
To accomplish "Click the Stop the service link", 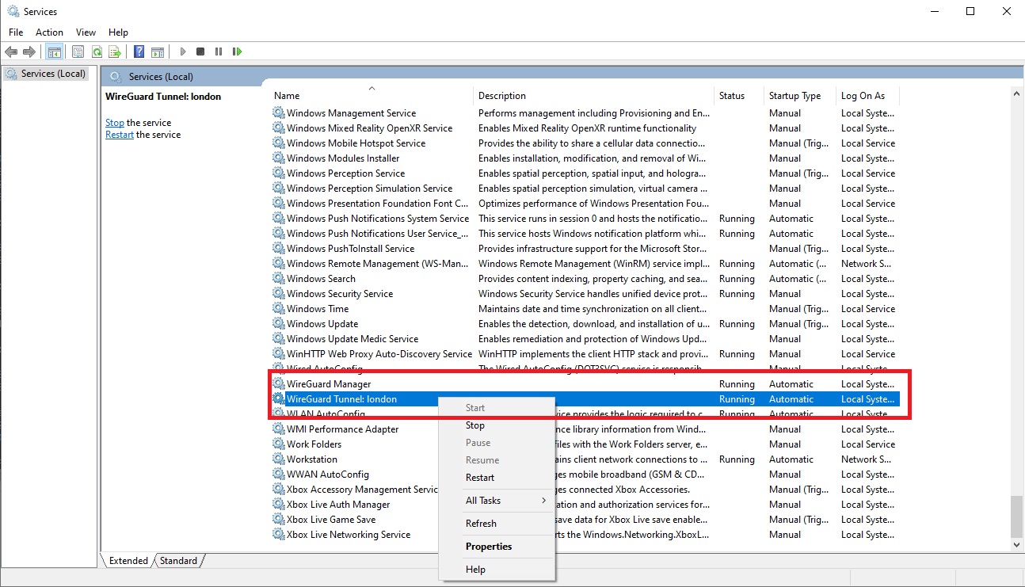I will pos(115,123).
